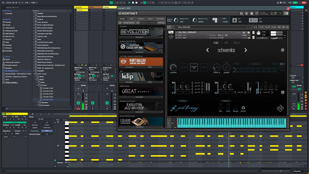
Task: Click the speed knob
Action: pyautogui.click(x=226, y=68)
